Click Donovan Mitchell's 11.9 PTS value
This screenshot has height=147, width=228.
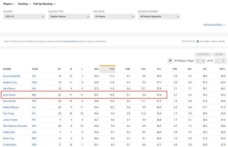pyautogui.click(x=112, y=76)
